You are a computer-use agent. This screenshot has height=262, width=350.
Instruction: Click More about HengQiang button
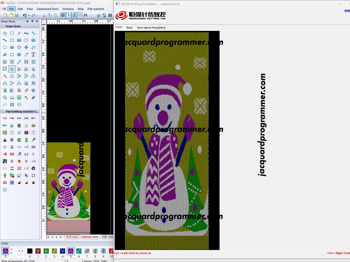[x=151, y=28]
